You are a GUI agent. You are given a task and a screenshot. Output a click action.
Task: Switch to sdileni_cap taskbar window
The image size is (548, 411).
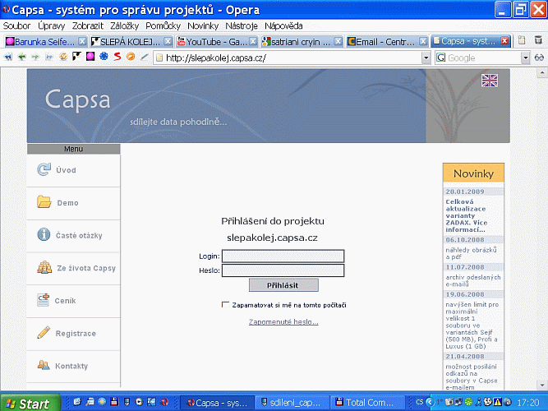292,403
